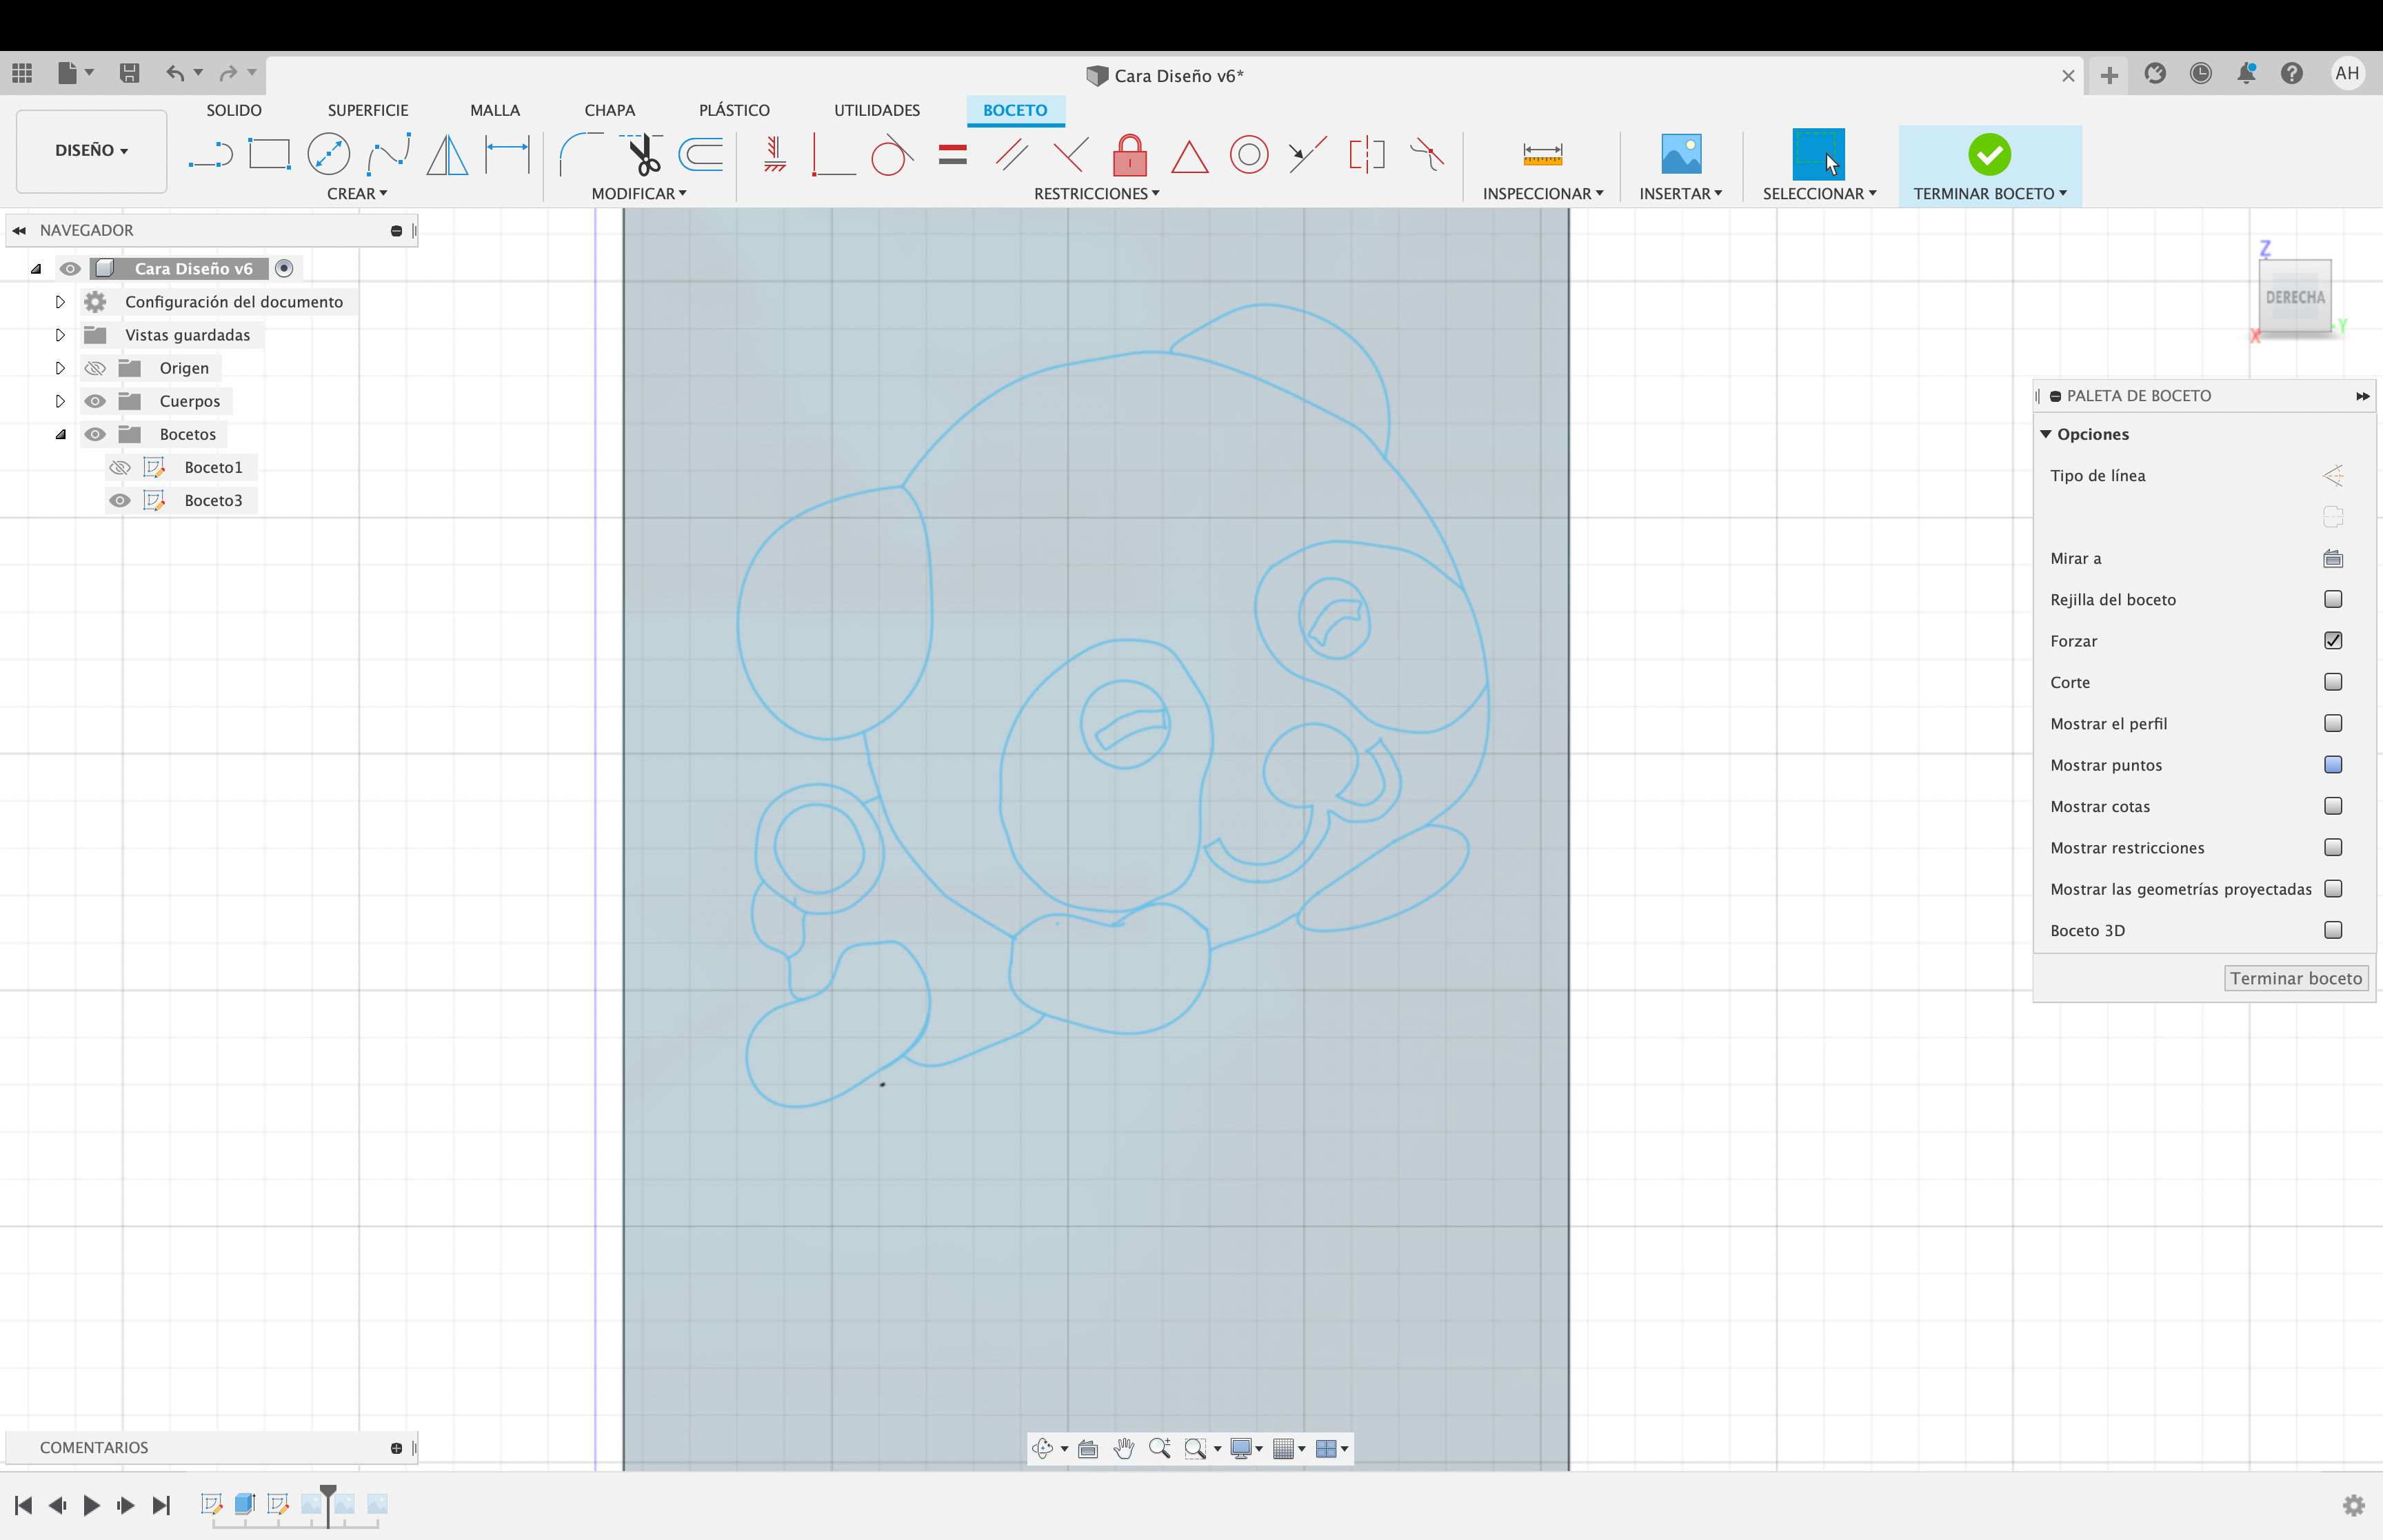Image resolution: width=2383 pixels, height=1540 pixels.
Task: Open the DISEÑO workspace dropdown
Action: coord(91,150)
